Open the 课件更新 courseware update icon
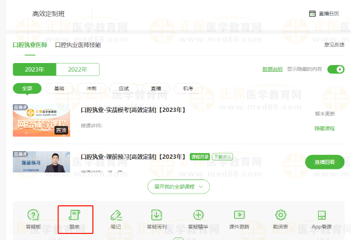Screen dimensions: 351x240 [x=240, y=216]
